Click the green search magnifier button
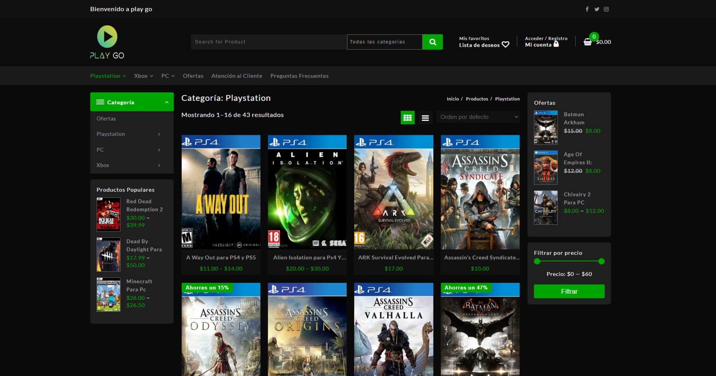The height and width of the screenshot is (376, 716). 433,42
